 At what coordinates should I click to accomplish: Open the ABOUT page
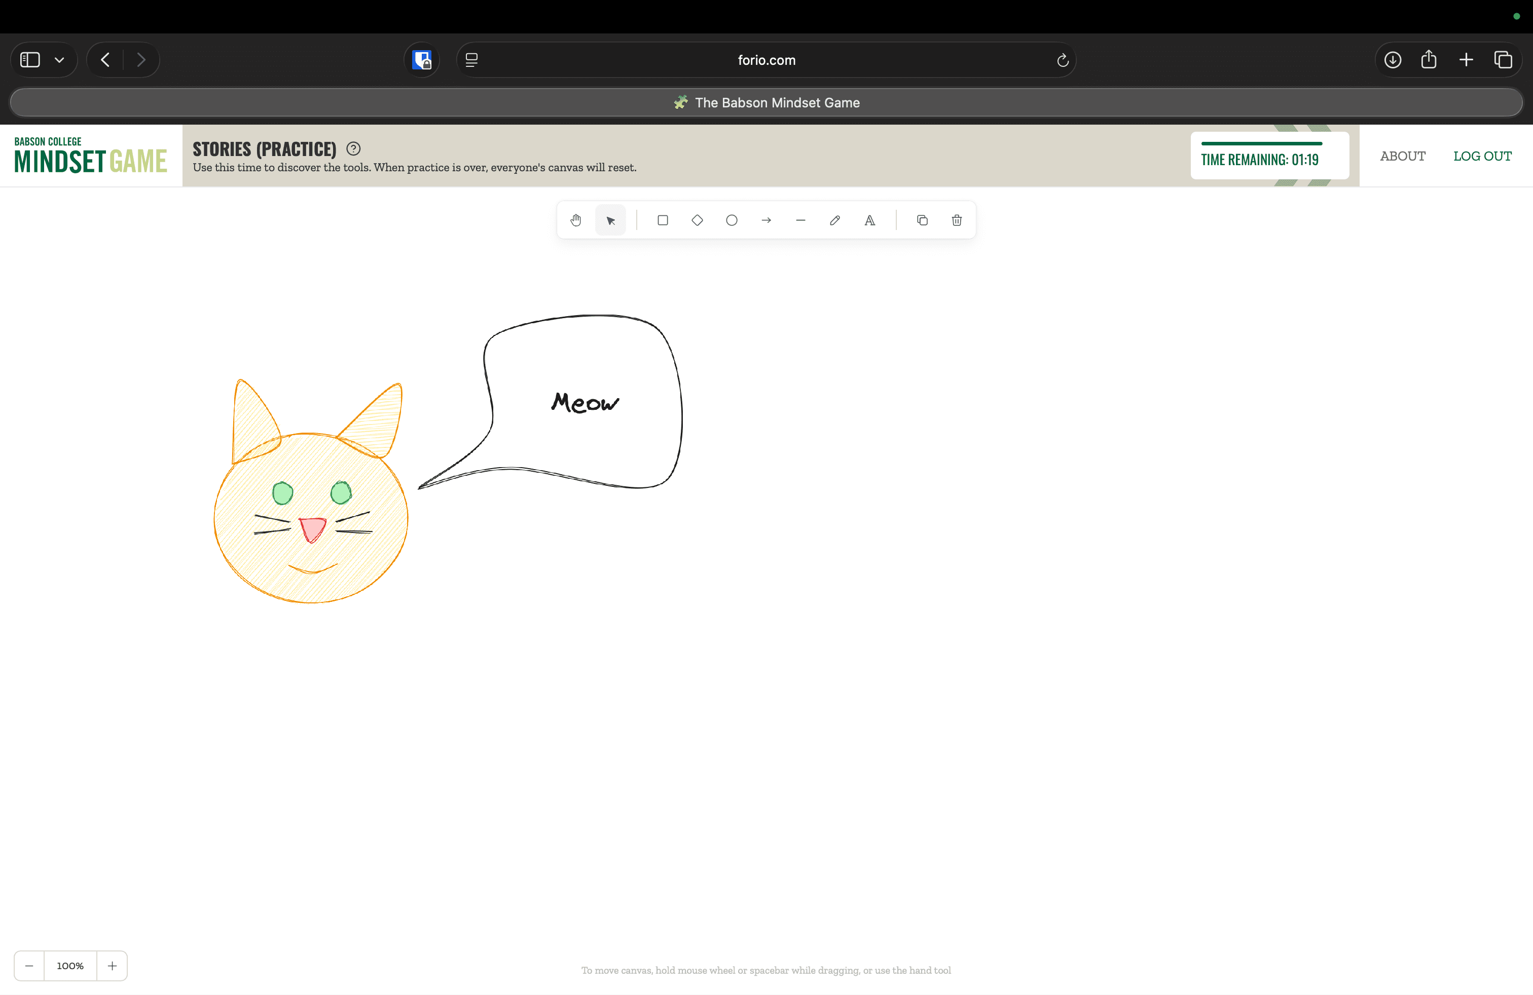click(x=1402, y=156)
